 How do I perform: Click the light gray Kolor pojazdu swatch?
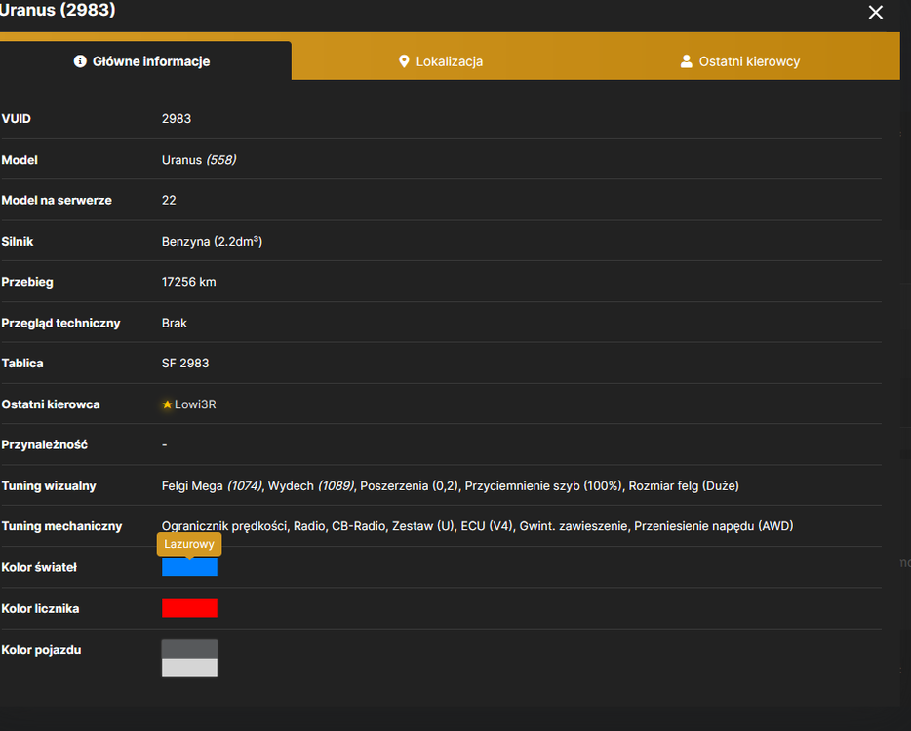point(189,668)
